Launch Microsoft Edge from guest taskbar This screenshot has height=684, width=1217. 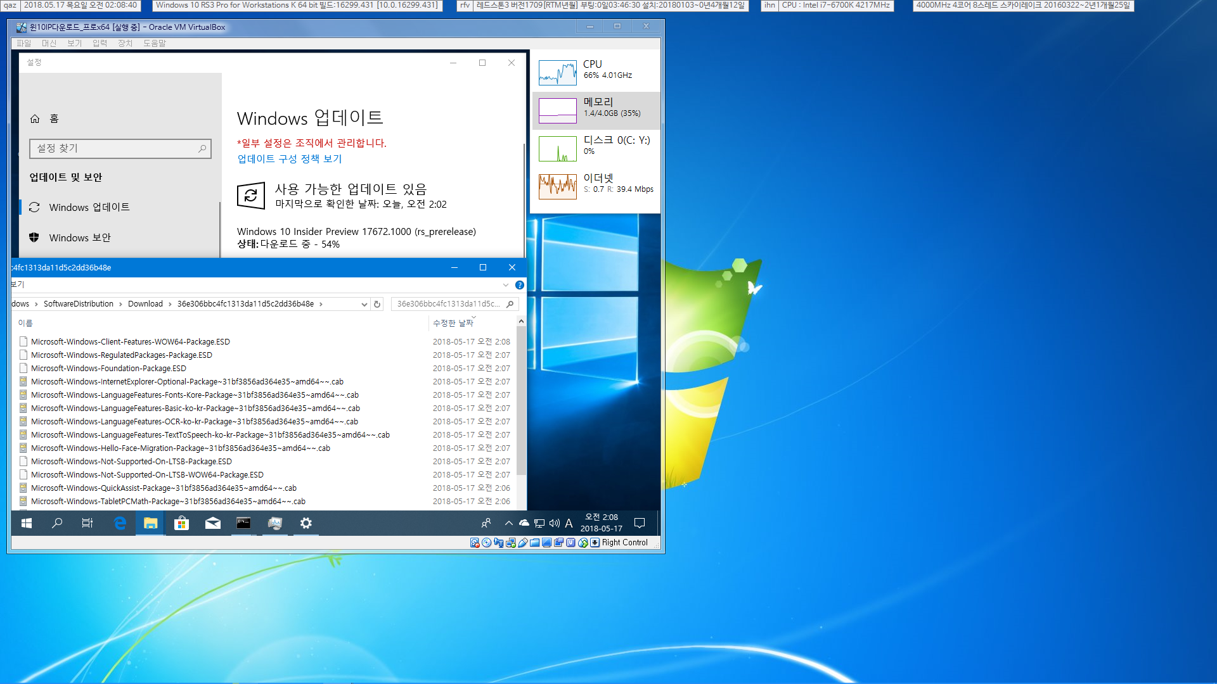[x=120, y=523]
